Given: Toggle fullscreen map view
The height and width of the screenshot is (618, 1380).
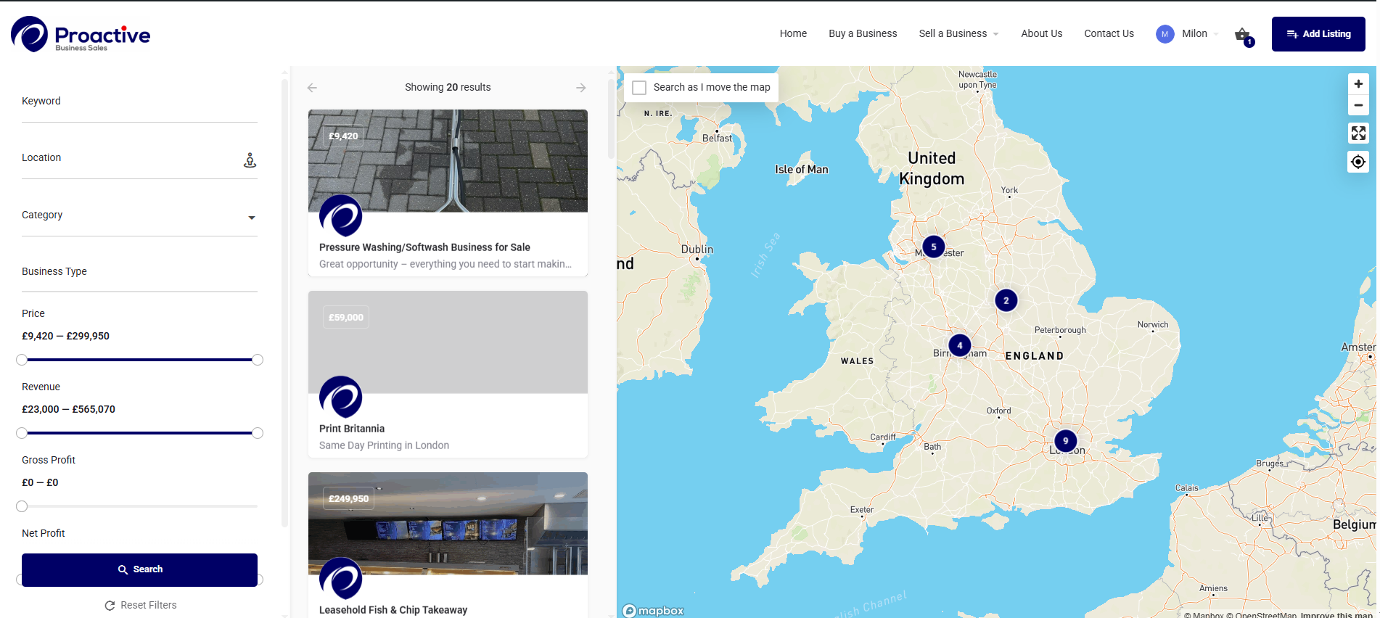Looking at the screenshot, I should pos(1358,133).
